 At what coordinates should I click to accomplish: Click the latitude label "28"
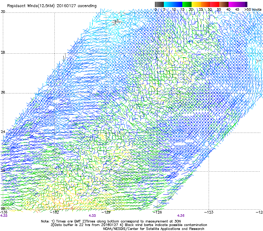(x=3, y=52)
